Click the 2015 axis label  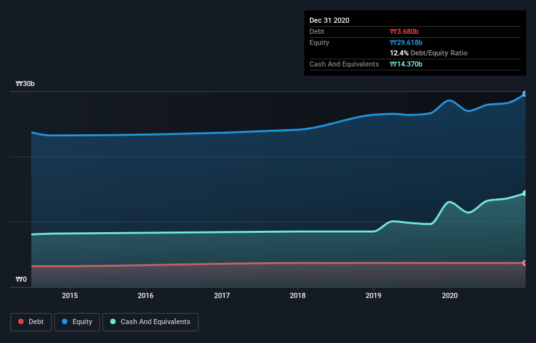(x=70, y=295)
